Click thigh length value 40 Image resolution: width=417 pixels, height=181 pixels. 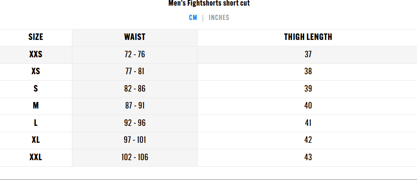click(308, 106)
